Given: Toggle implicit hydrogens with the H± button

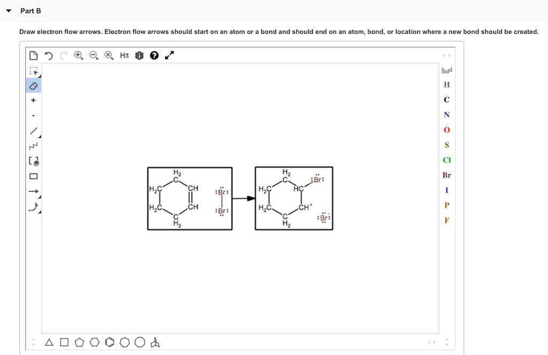Looking at the screenshot, I should pos(124,55).
